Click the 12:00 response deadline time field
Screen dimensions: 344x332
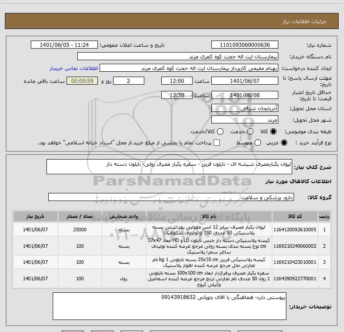[x=177, y=81]
